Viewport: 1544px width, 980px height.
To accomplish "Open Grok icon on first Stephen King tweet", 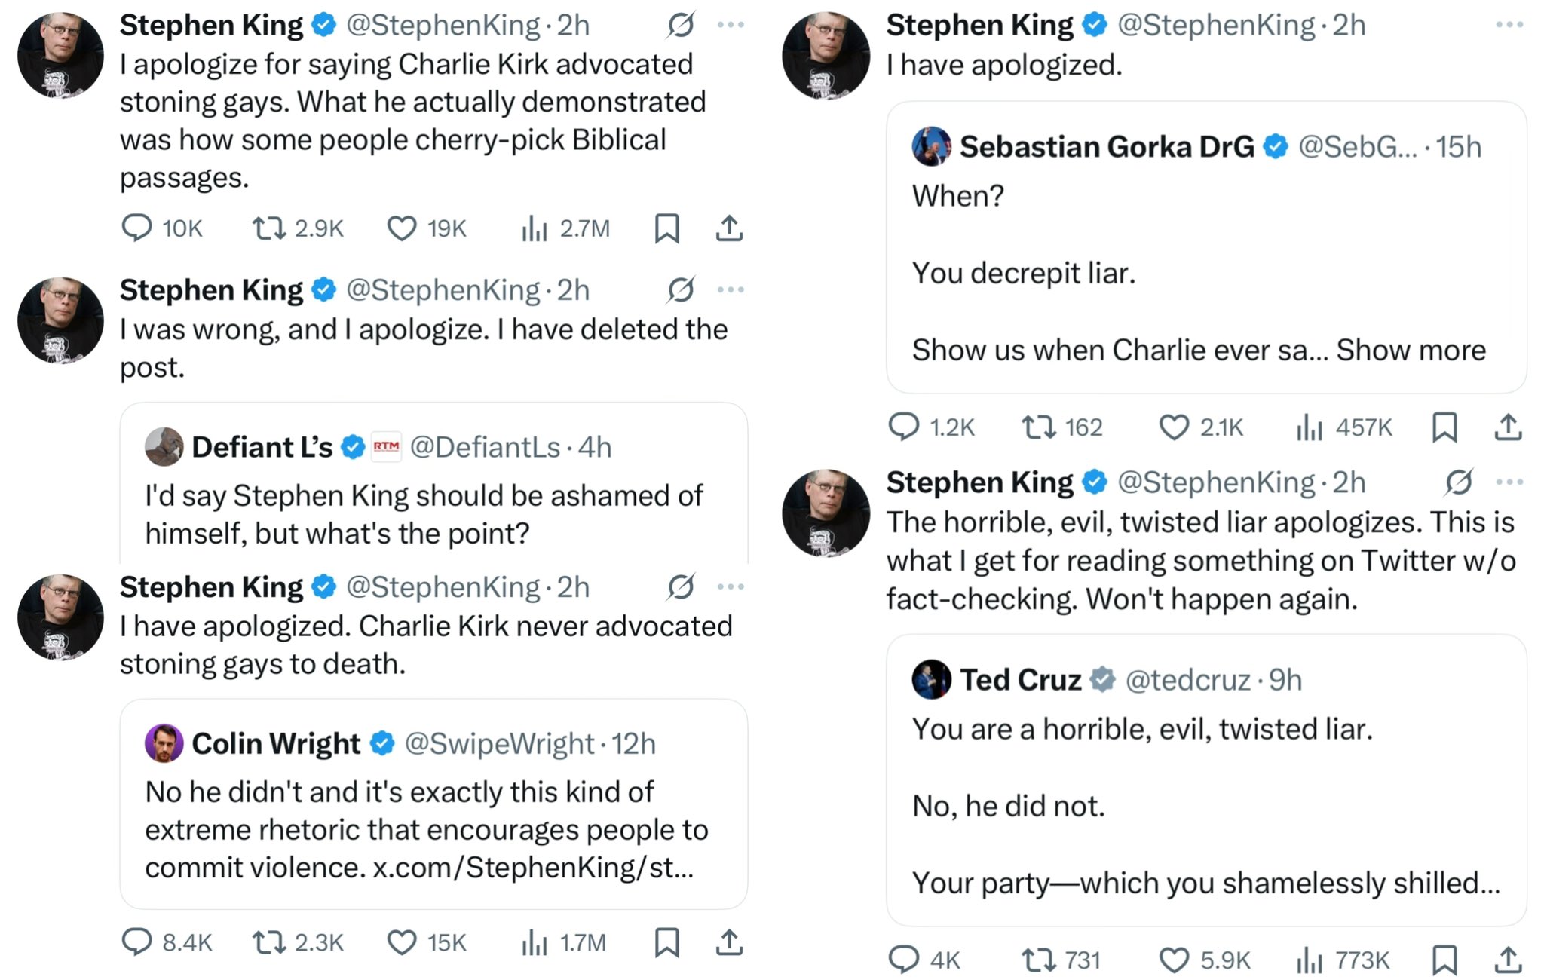I will point(680,26).
